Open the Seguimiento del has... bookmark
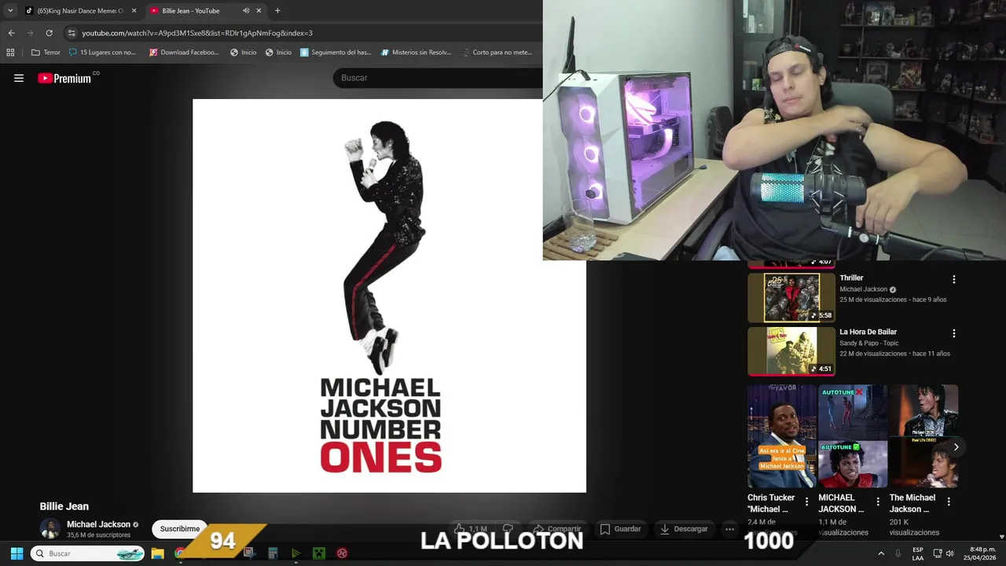This screenshot has height=566, width=1006. click(x=336, y=53)
